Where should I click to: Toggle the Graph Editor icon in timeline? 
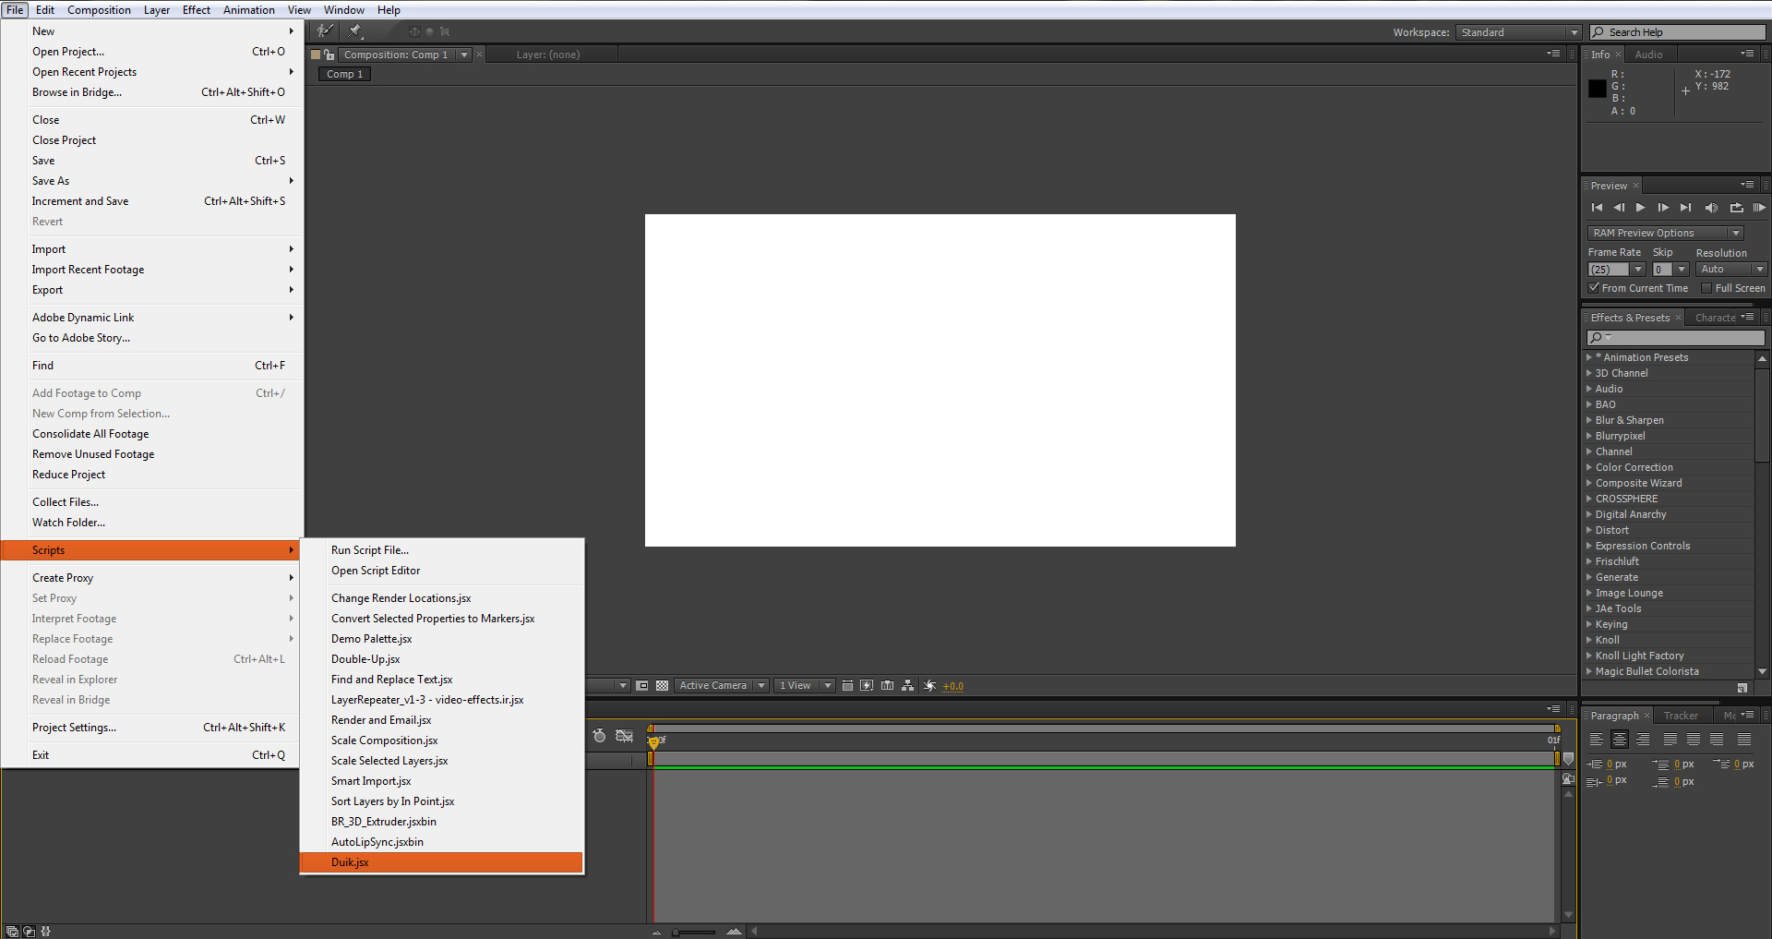[625, 736]
